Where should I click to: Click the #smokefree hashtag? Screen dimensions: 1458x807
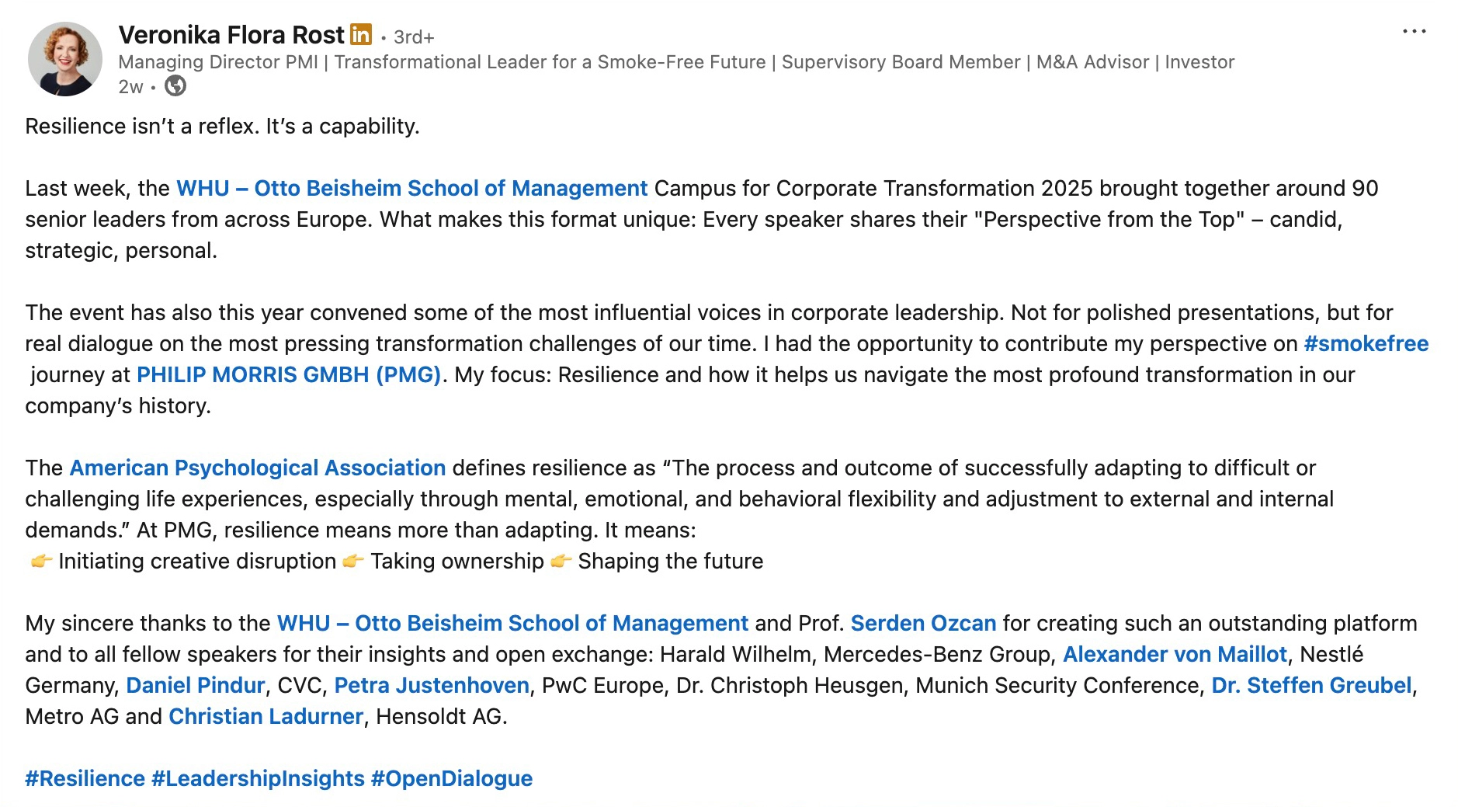click(x=1366, y=344)
